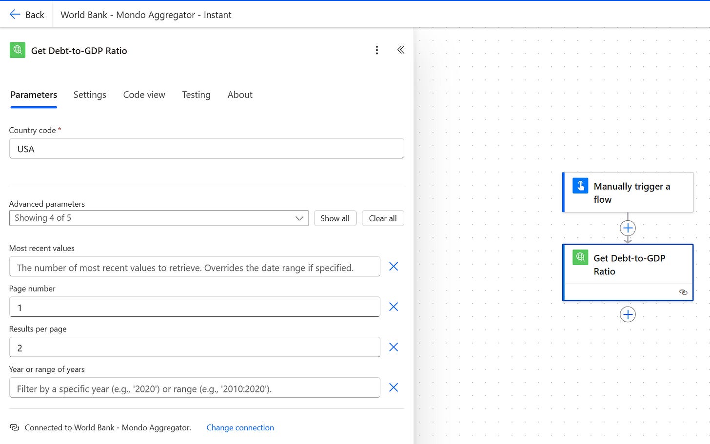Open the three-dot more options menu

[x=376, y=50]
